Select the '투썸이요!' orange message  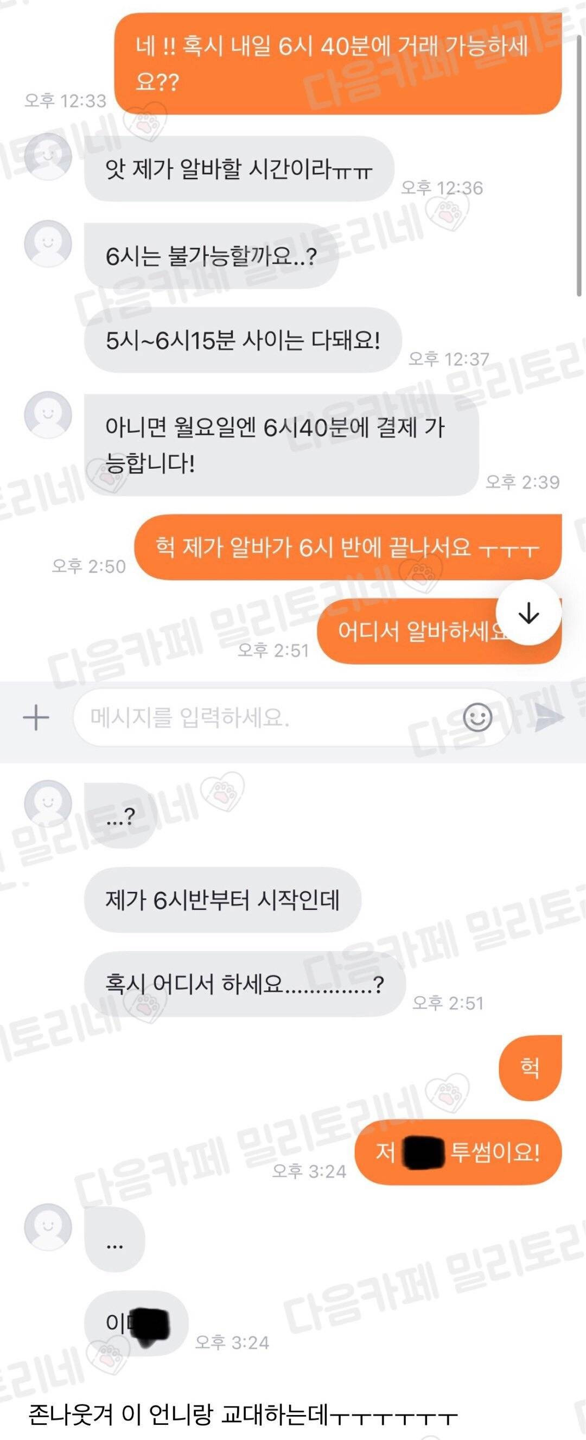pyautogui.click(x=458, y=1152)
